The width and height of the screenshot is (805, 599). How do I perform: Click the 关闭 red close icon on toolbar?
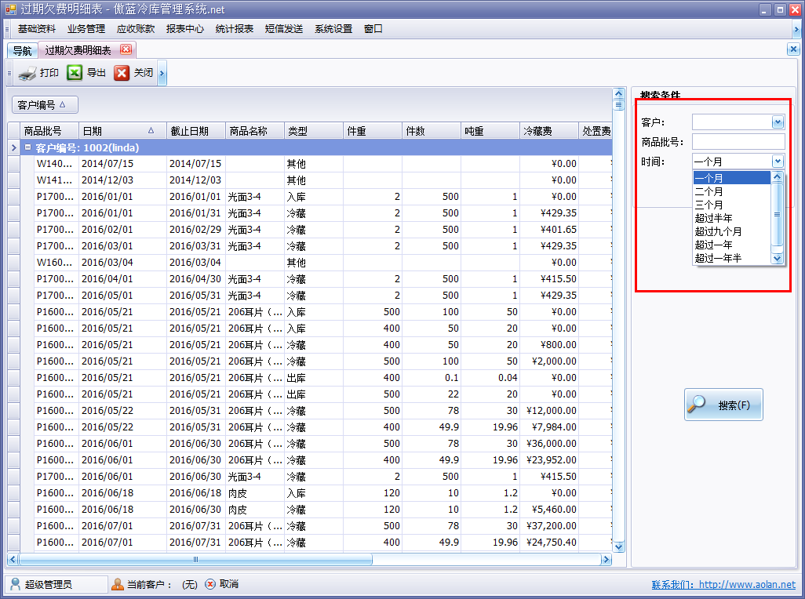(122, 72)
